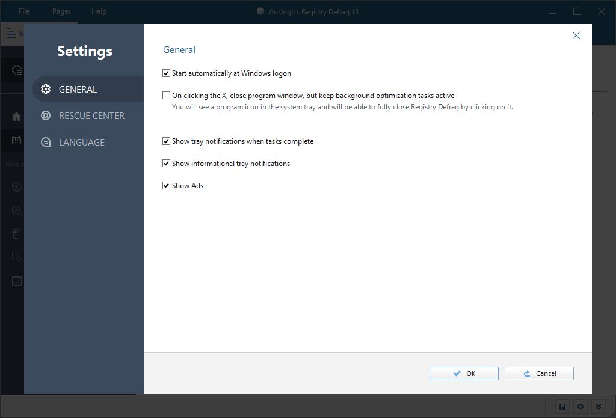Open the Pages menu
This screenshot has width=616, height=418.
pyautogui.click(x=62, y=11)
